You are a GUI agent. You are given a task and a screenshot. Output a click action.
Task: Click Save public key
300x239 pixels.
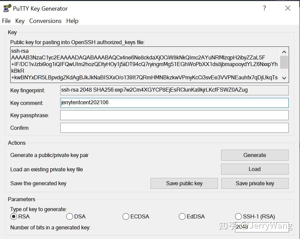[184, 183]
